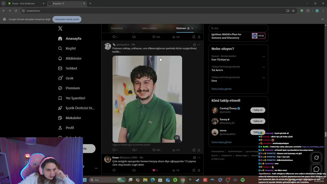Screen dimensions: 327x184
Task: Bookmark the @sheydios post
Action: coord(194,150)
